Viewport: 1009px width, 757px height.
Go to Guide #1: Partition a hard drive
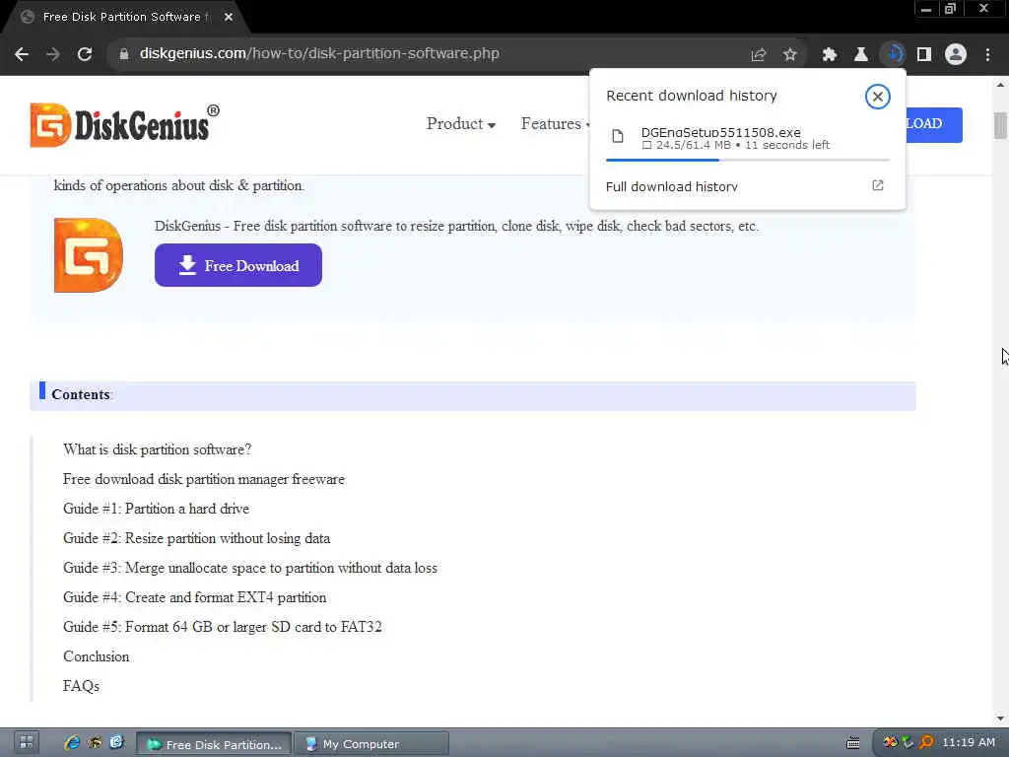point(156,509)
